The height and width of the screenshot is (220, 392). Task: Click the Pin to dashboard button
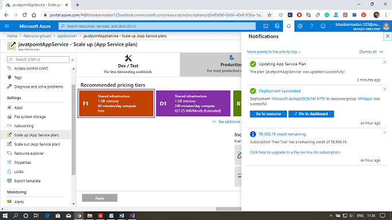pyautogui.click(x=311, y=114)
